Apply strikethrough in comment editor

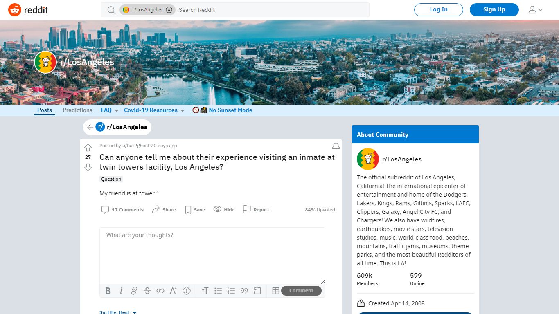tap(147, 291)
